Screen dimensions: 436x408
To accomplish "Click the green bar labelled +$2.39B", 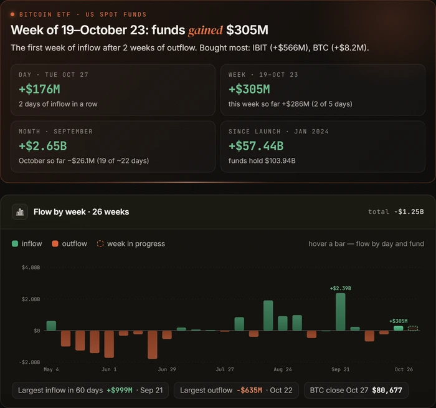I will click(x=341, y=312).
